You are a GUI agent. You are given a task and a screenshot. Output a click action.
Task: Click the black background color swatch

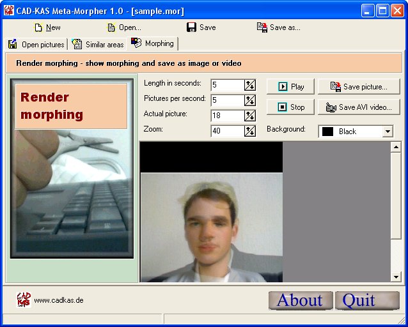[x=327, y=132]
